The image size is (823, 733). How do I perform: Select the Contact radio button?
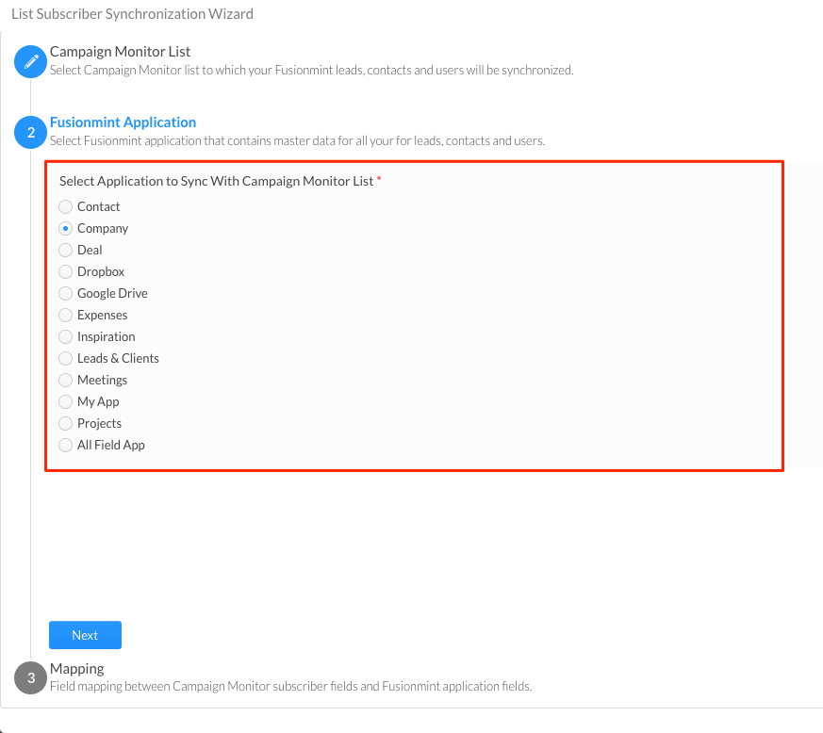click(65, 206)
